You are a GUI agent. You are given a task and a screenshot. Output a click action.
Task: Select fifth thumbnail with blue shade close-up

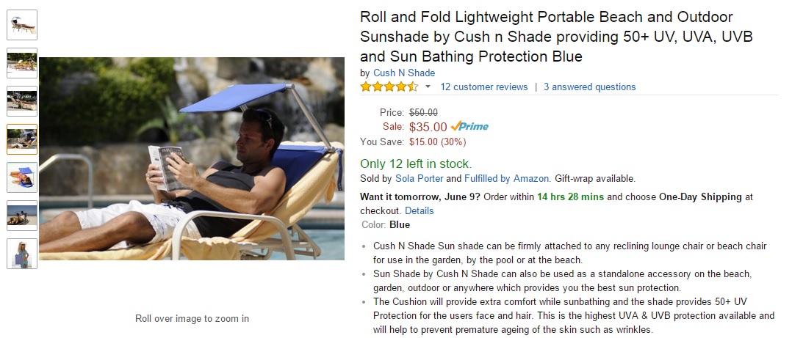point(22,177)
